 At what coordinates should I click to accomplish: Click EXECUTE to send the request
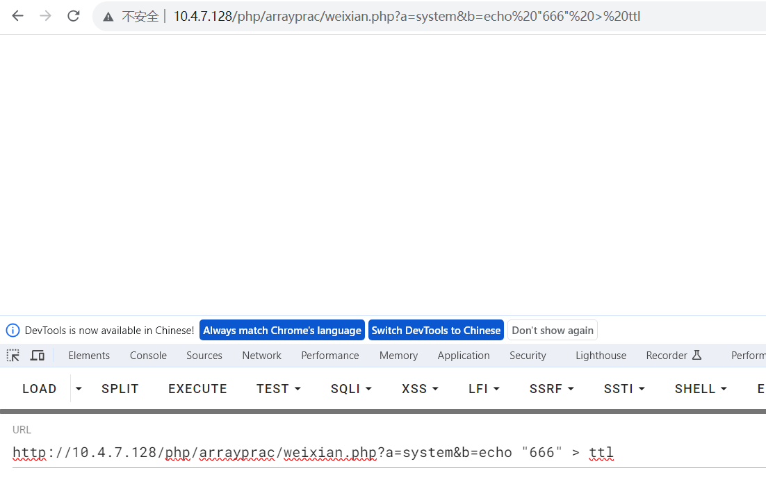click(198, 389)
